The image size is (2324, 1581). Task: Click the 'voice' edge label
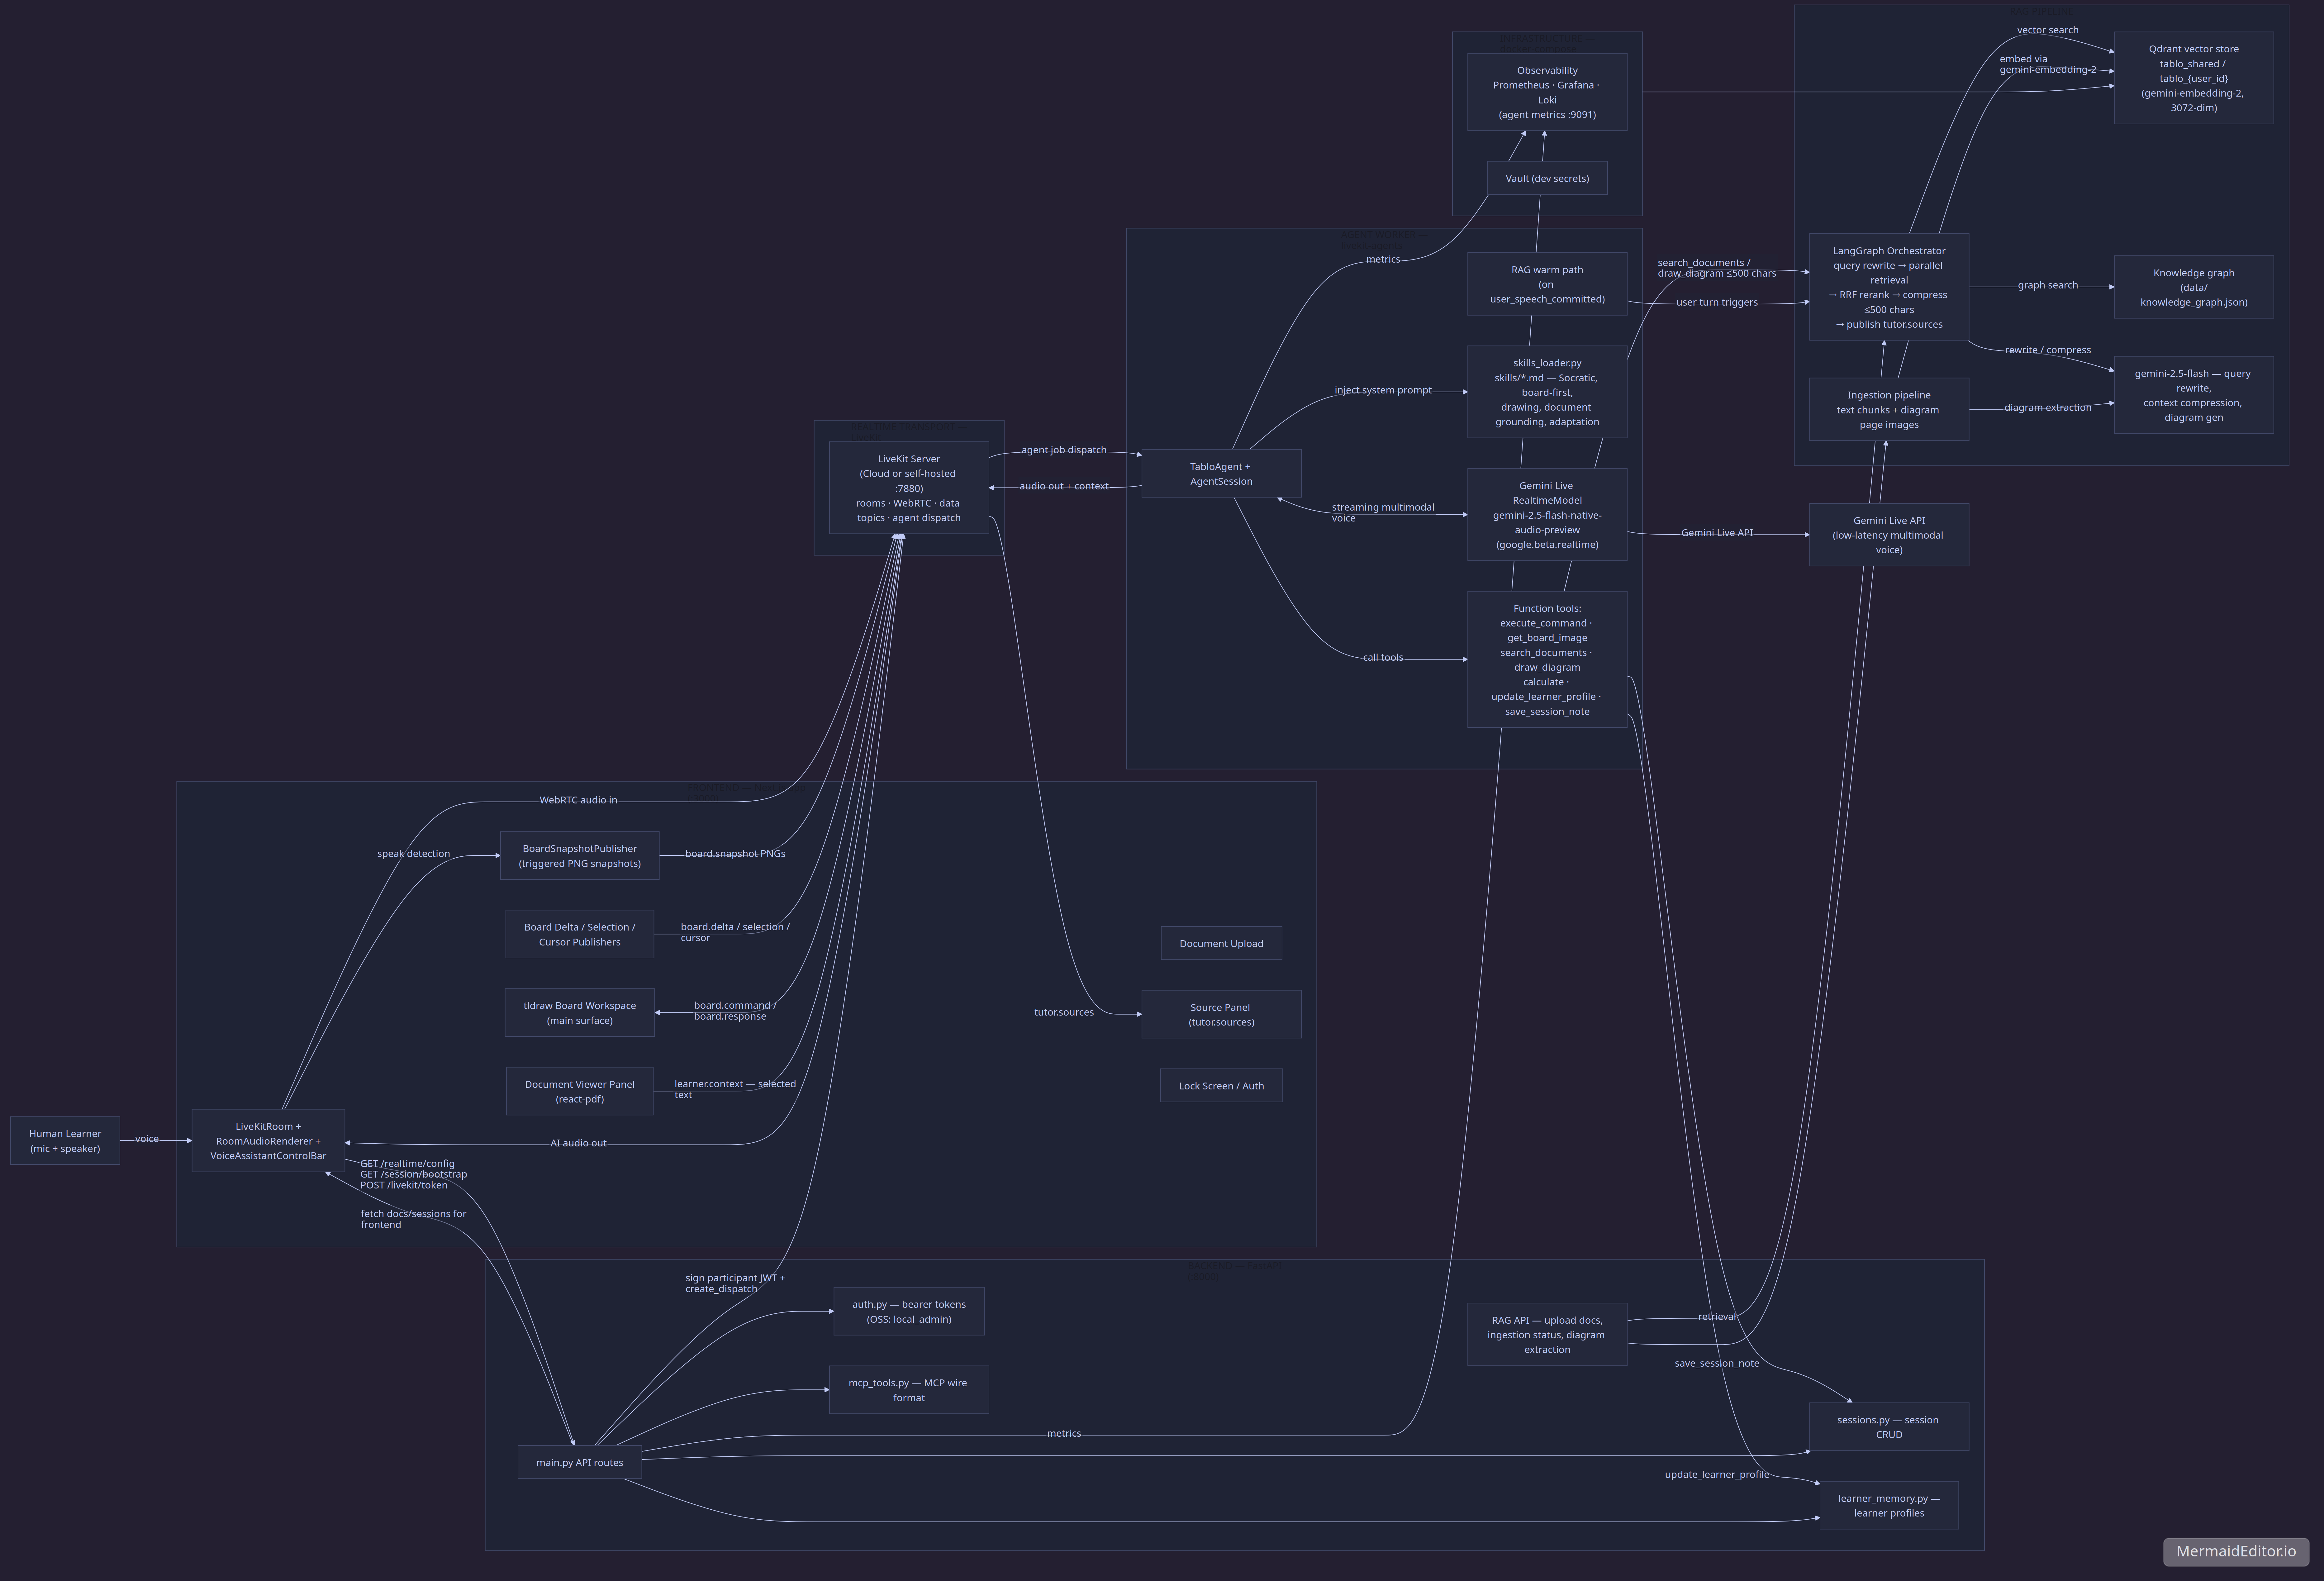click(x=147, y=1139)
